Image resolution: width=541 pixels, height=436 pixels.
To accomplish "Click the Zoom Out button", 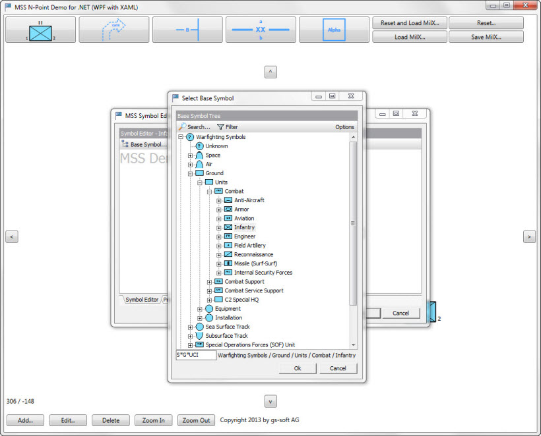I will (x=196, y=420).
